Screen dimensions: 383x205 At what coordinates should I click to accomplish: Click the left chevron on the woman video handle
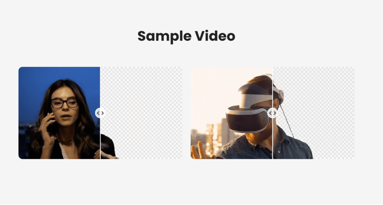pos(98,113)
